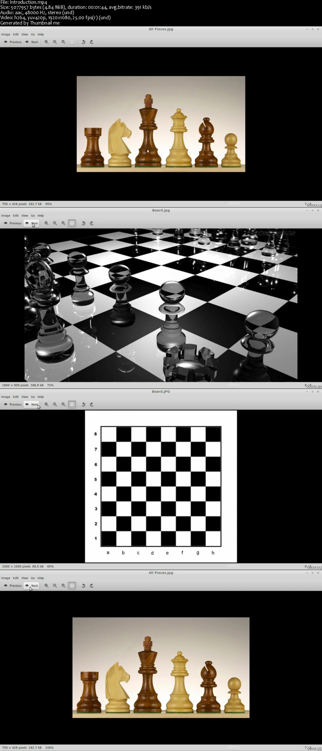Click Next in All Pieces.jpg 100% window

(x=31, y=586)
